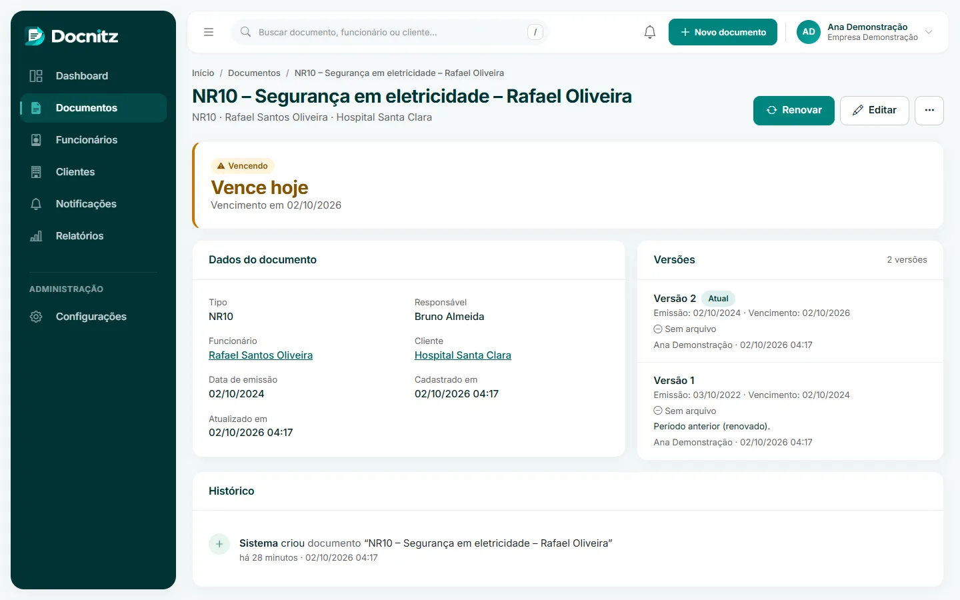Click the emission date 02/10/2024 value

pyautogui.click(x=237, y=394)
